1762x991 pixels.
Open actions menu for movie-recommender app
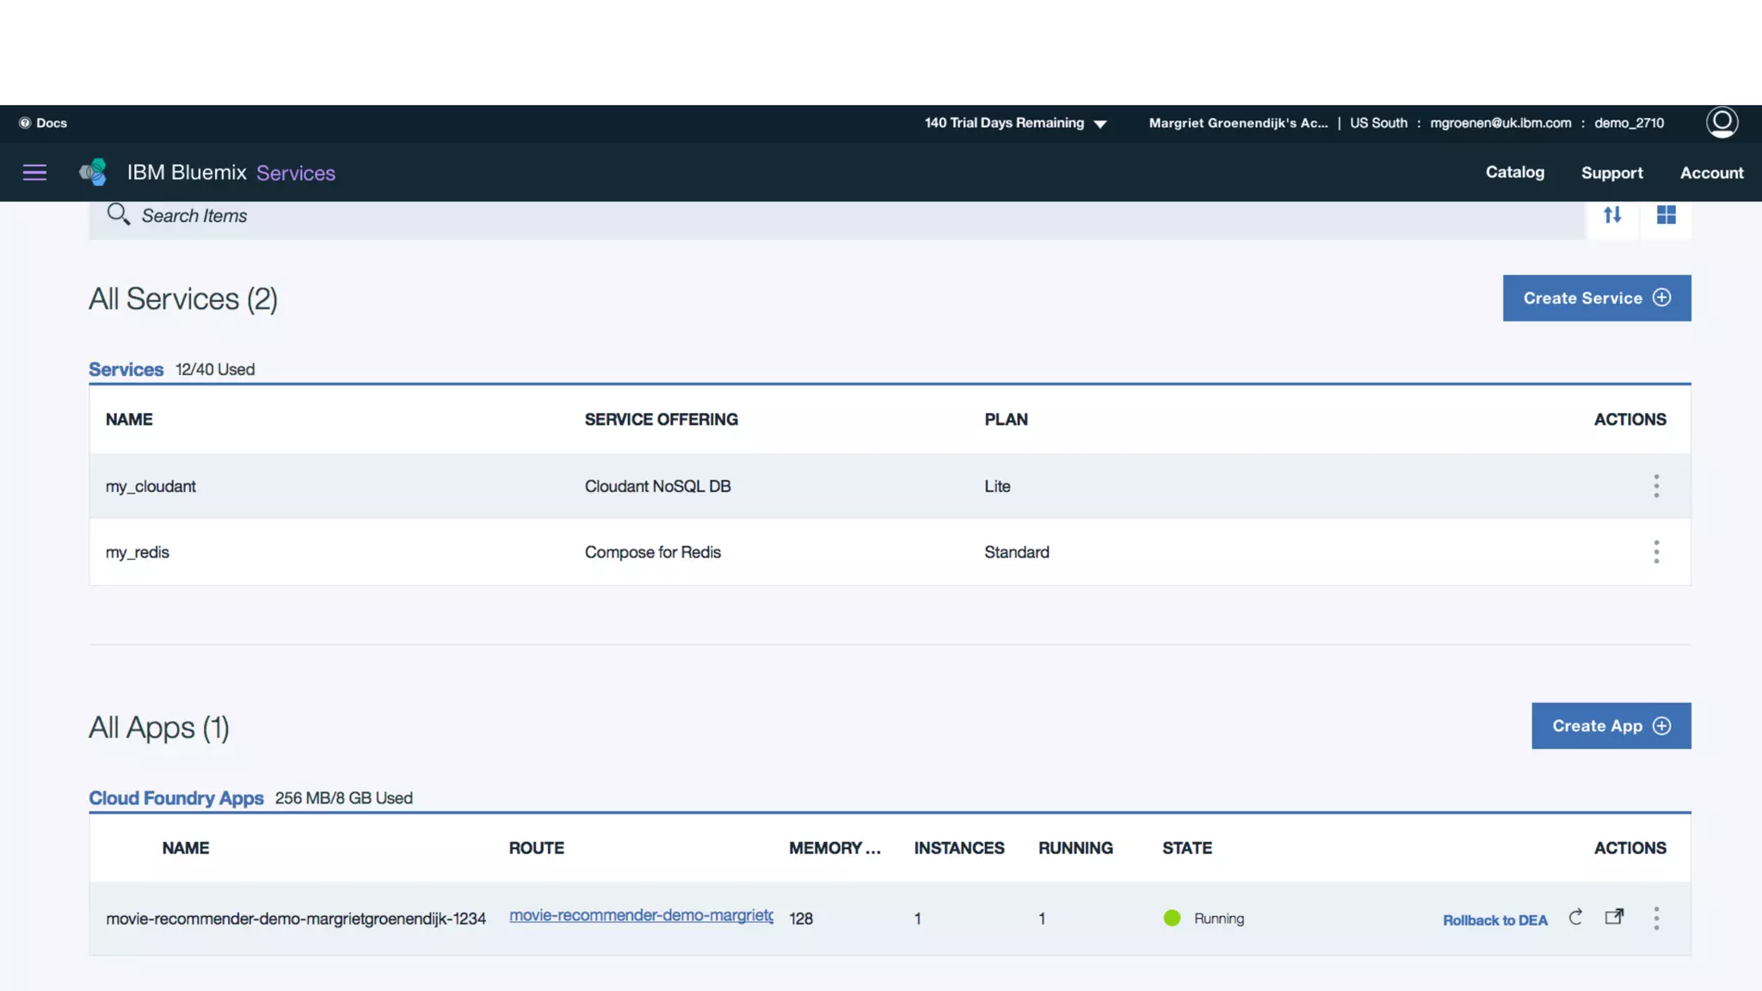(x=1656, y=919)
